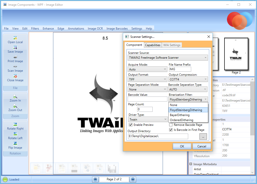This screenshot has height=184, width=257.
Task: Select BayerDithering option
Action: click(x=188, y=115)
